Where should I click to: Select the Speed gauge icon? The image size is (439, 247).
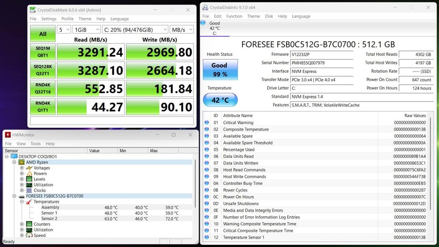point(29,235)
